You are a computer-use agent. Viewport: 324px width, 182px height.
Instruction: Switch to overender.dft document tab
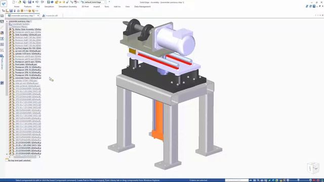click(x=52, y=16)
